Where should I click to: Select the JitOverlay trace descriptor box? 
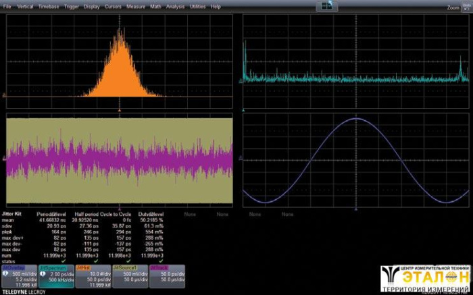[18, 276]
